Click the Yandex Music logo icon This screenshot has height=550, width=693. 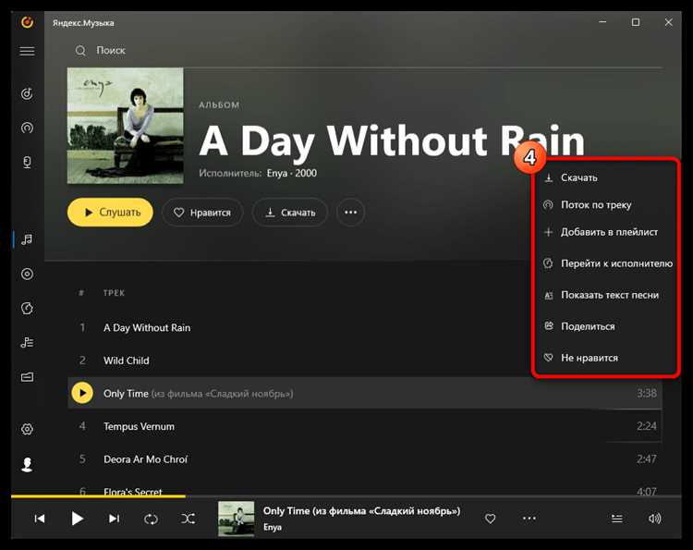(x=27, y=22)
